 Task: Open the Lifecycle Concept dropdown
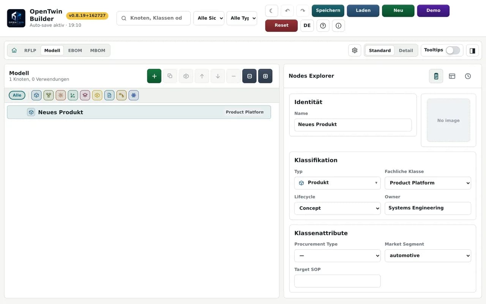click(x=338, y=208)
